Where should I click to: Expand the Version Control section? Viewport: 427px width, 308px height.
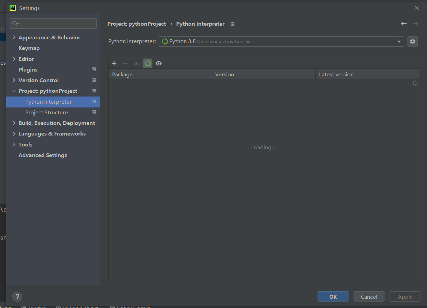coord(14,80)
